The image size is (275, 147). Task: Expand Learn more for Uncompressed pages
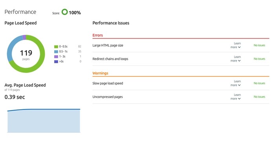(x=236, y=97)
